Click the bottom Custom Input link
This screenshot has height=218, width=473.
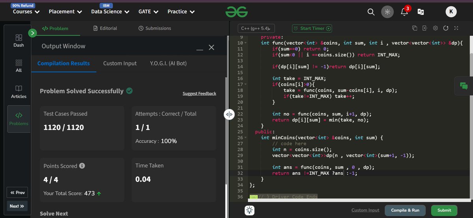[x=365, y=210]
